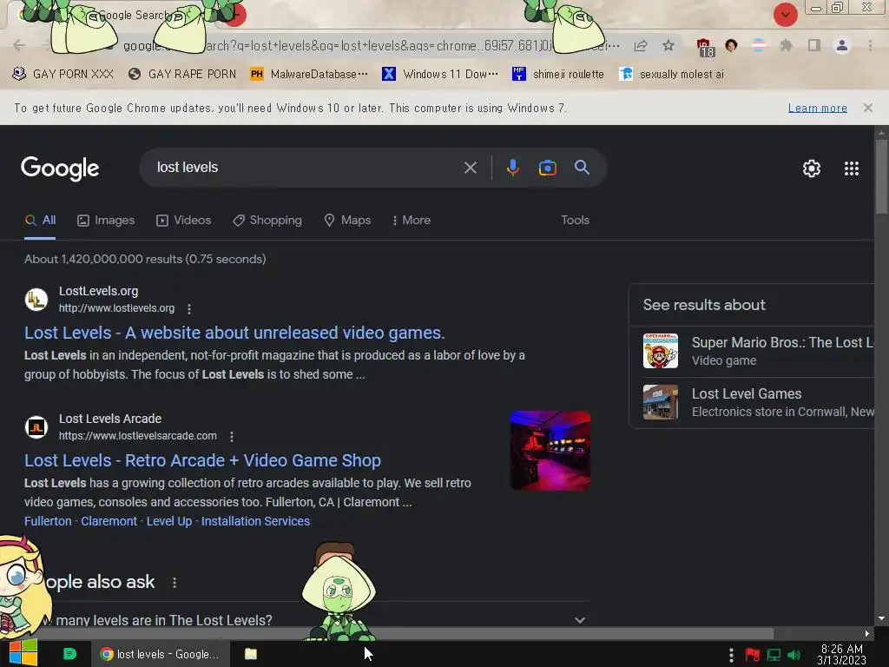Clear the search box with the X icon

point(470,168)
